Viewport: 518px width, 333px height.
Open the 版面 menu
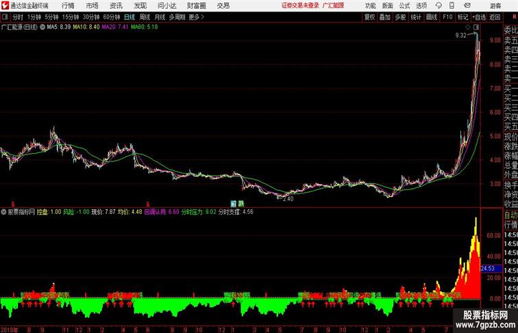pos(388,5)
